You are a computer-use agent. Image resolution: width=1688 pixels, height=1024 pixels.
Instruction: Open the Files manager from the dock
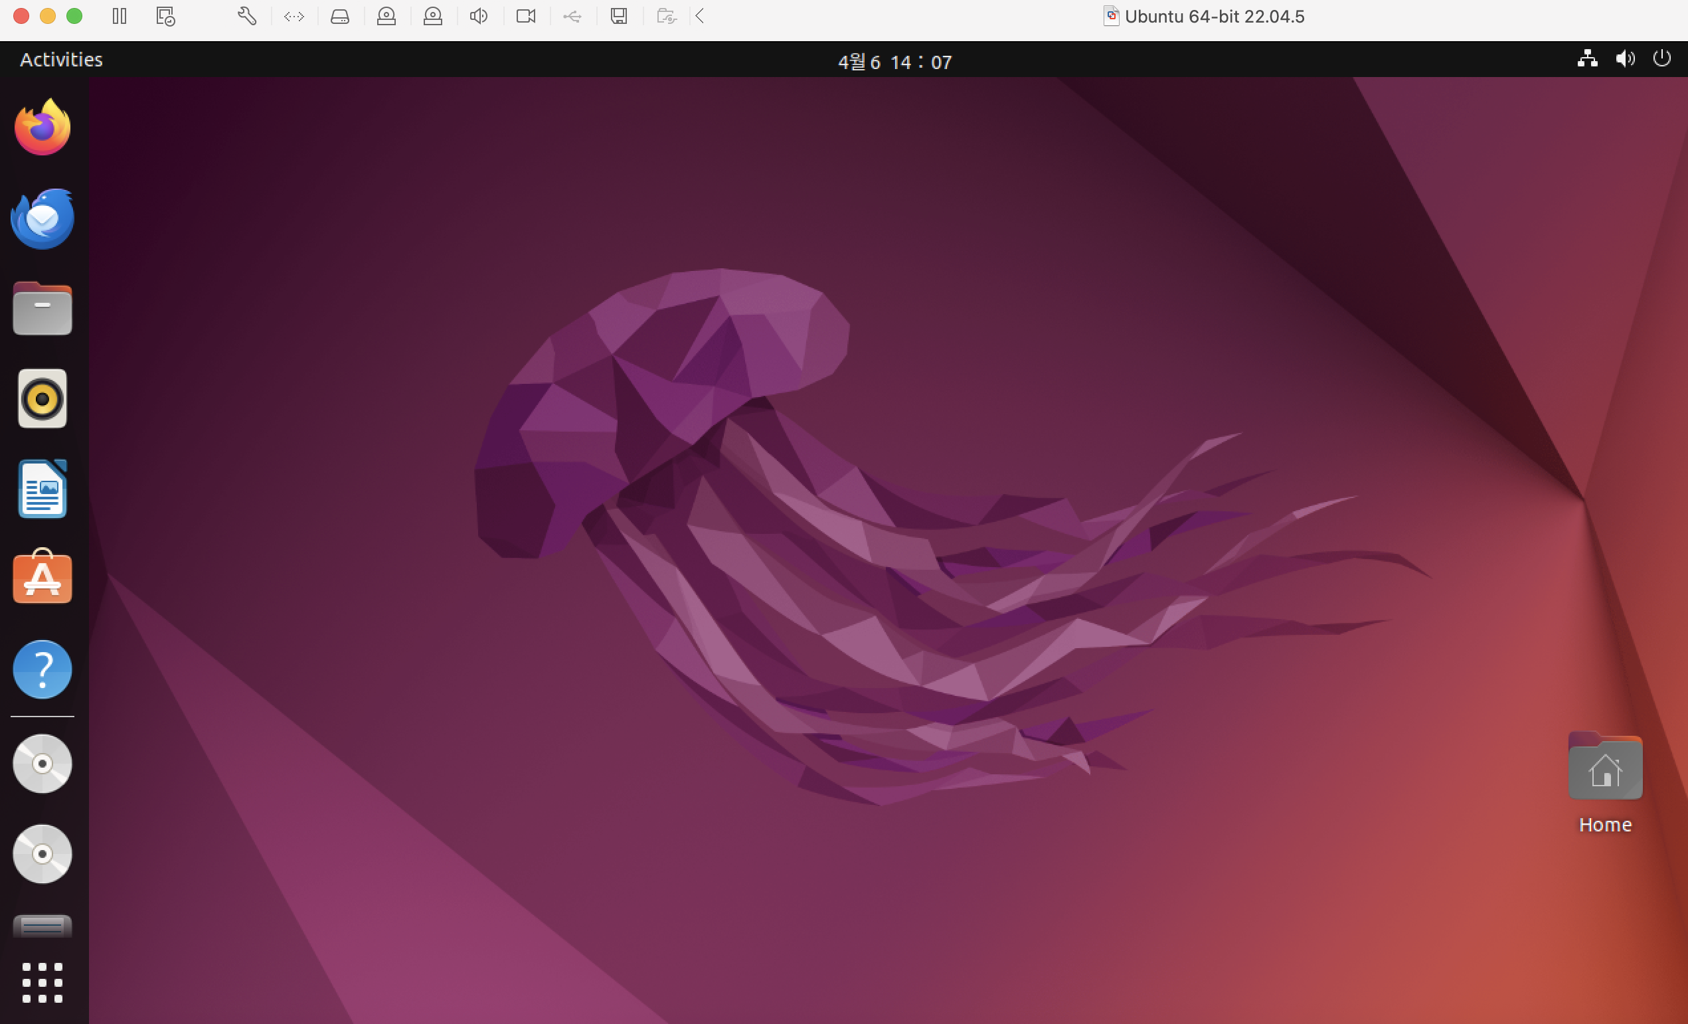tap(42, 309)
